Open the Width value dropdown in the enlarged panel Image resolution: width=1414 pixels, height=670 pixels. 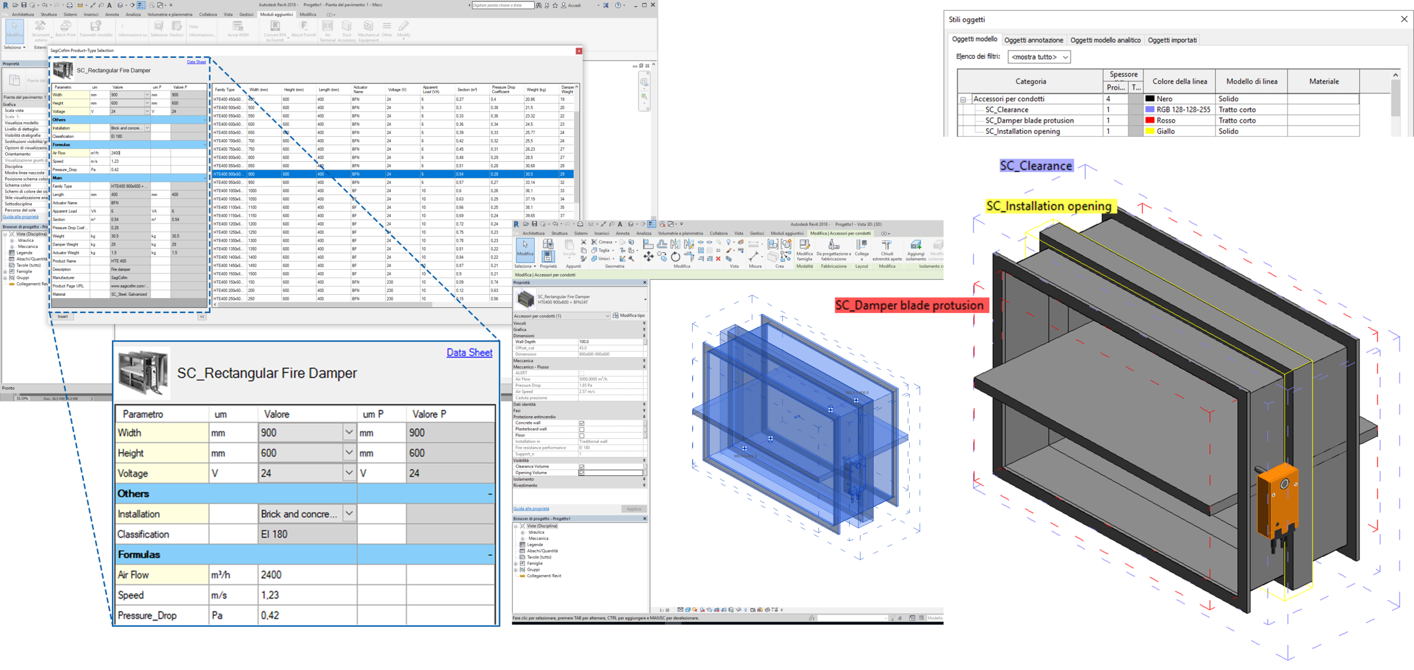(349, 433)
